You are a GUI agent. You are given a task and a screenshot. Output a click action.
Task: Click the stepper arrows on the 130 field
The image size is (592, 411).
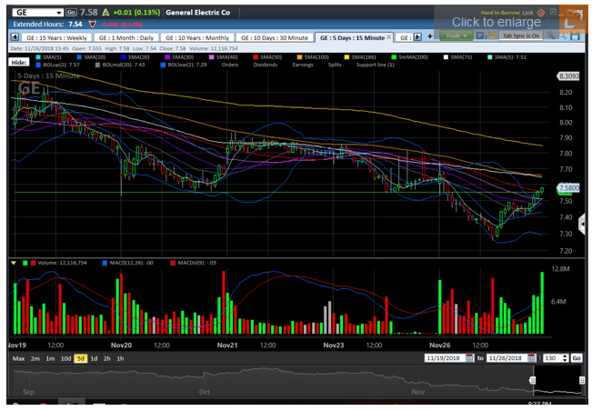[x=565, y=357]
